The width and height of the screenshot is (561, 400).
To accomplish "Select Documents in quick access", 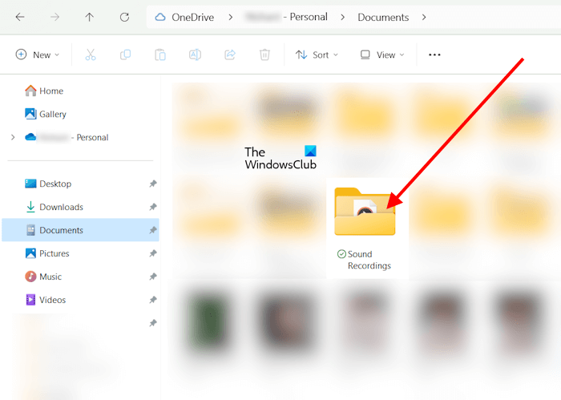I will click(x=80, y=230).
